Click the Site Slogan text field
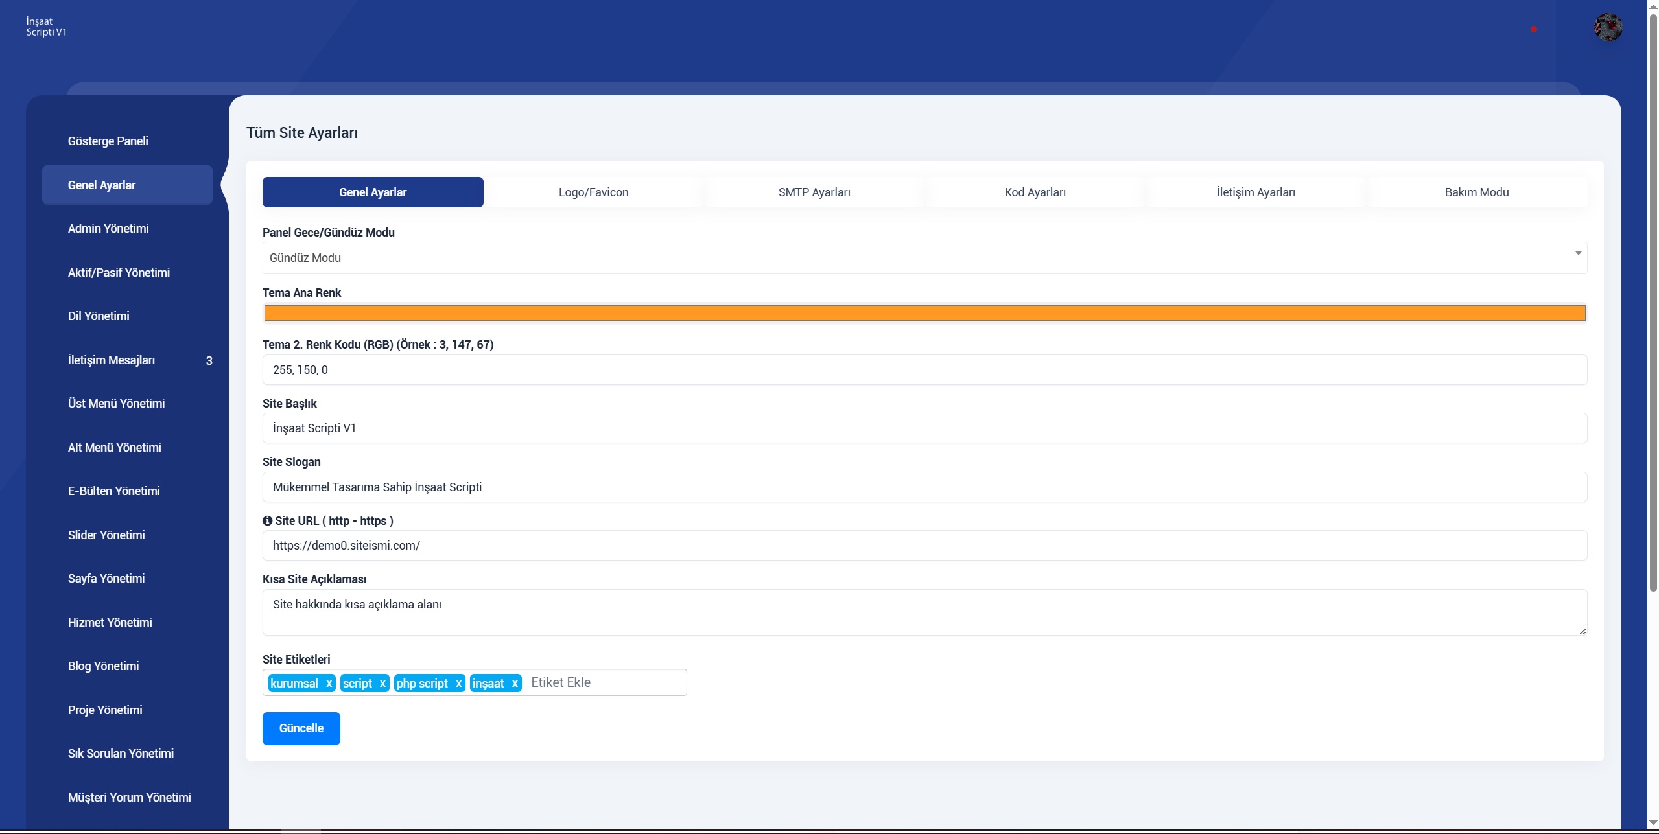The width and height of the screenshot is (1659, 834). point(924,487)
